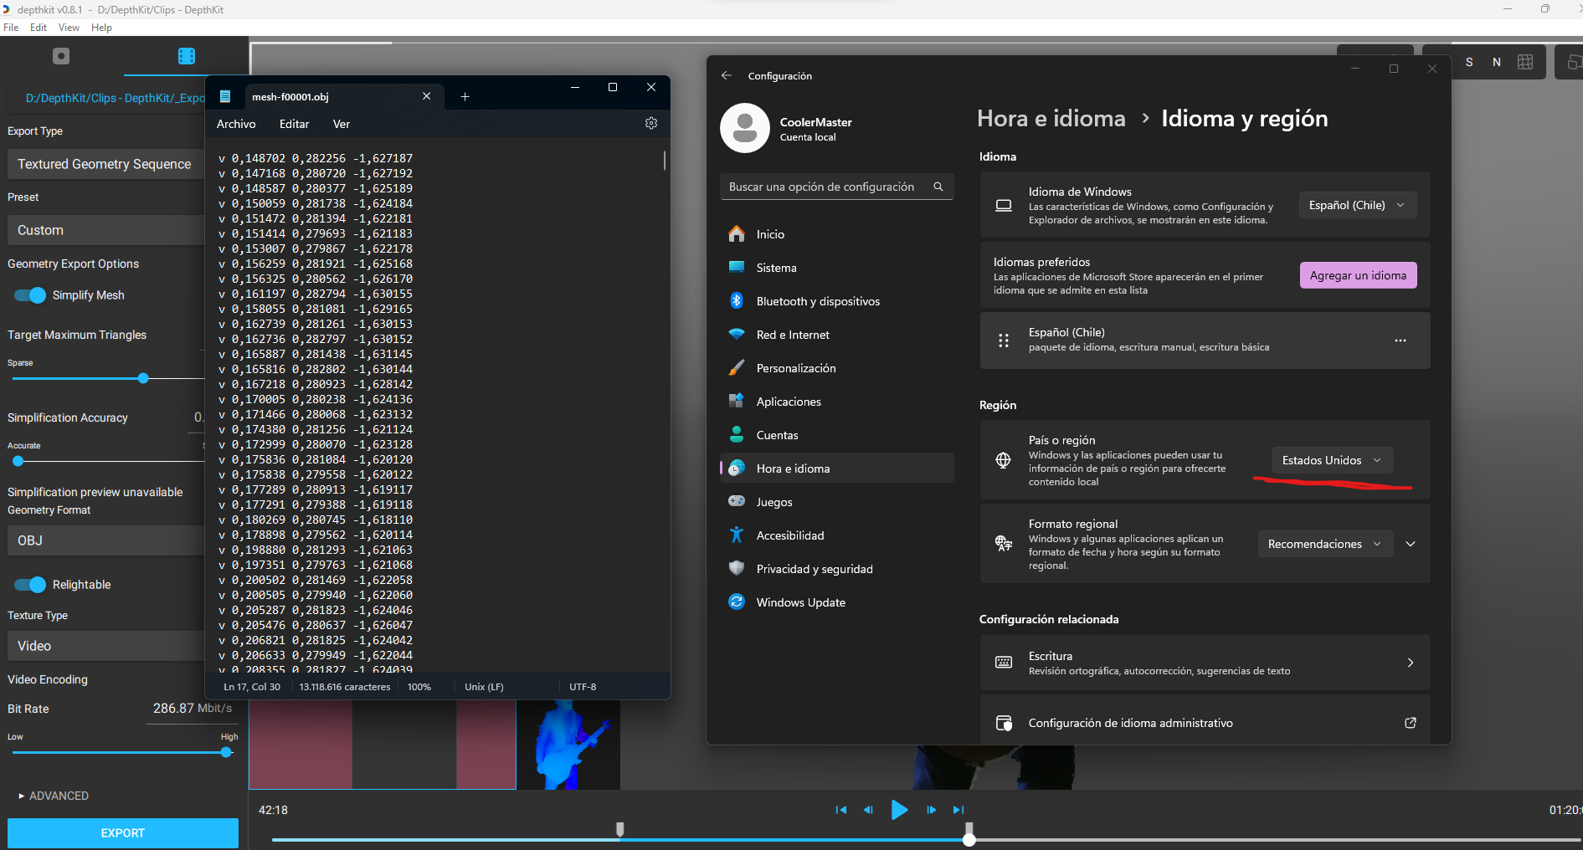Image resolution: width=1583 pixels, height=850 pixels.
Task: Click the Agregar un idioma button
Action: (1357, 275)
